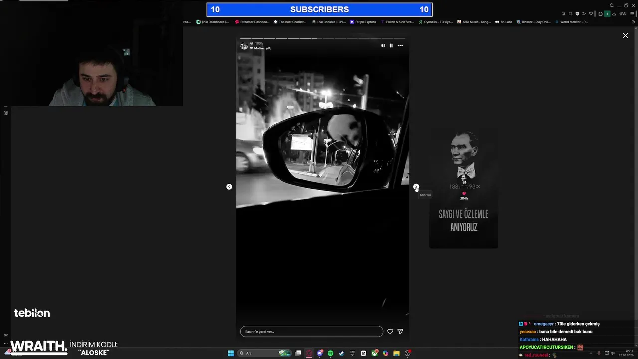The width and height of the screenshot is (638, 359).
Task: Open The best ChatBot bookmark
Action: tap(290, 22)
